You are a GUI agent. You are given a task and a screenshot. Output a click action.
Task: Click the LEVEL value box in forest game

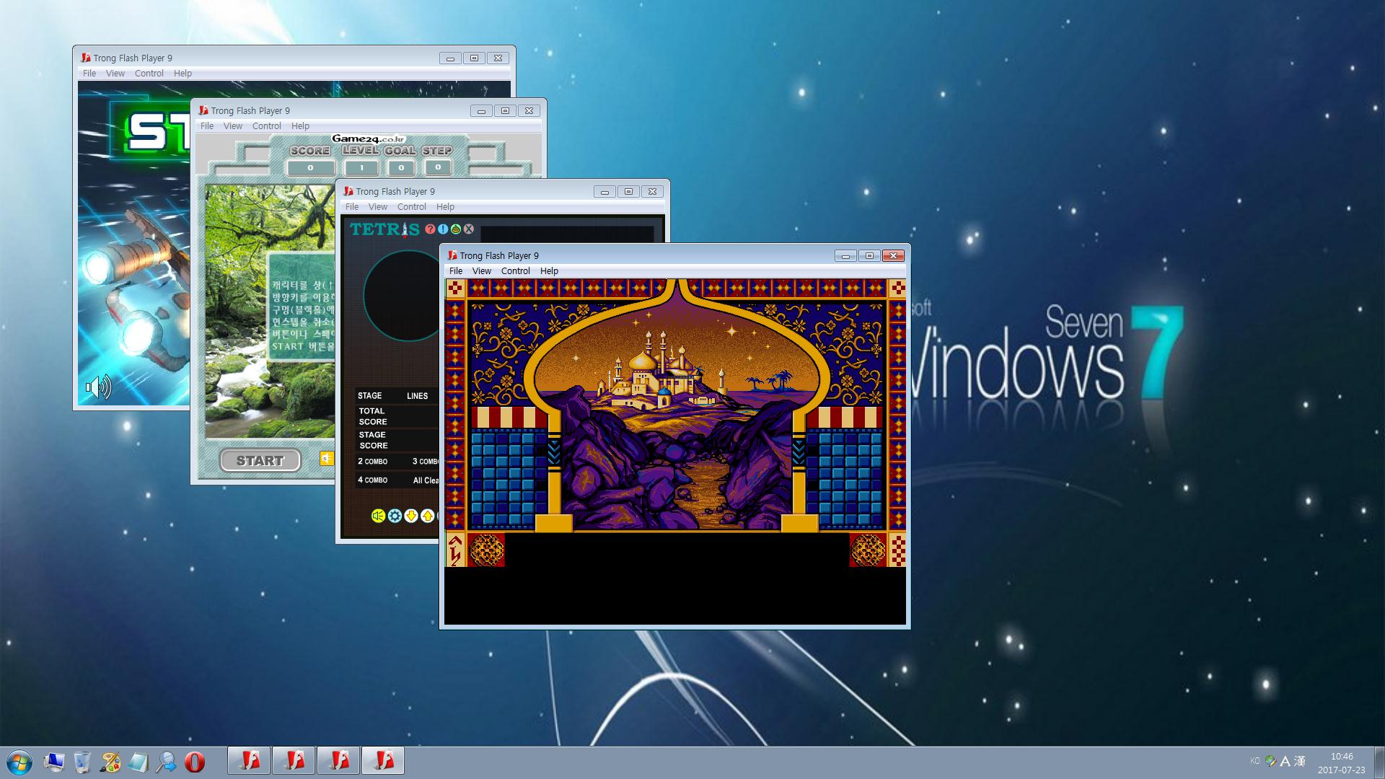click(x=361, y=168)
